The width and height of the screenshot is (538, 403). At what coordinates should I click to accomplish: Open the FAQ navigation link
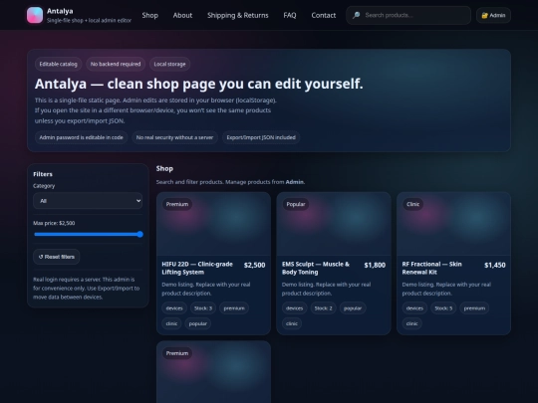290,15
